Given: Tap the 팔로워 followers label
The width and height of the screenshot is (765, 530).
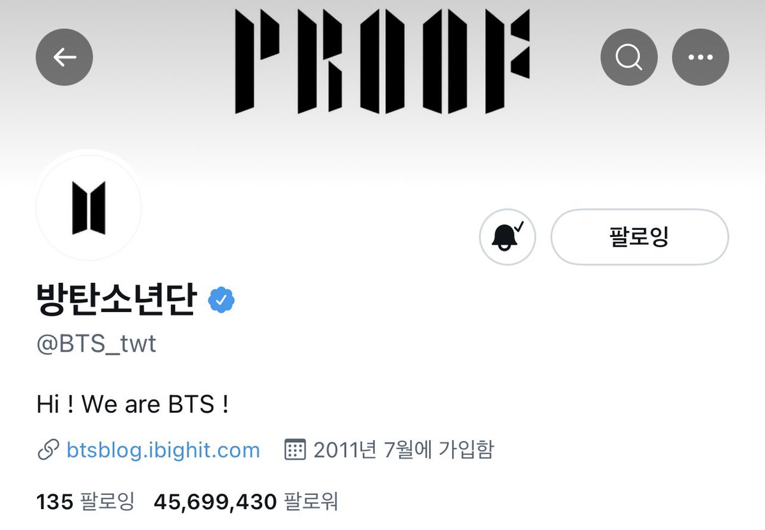Looking at the screenshot, I should click(311, 502).
